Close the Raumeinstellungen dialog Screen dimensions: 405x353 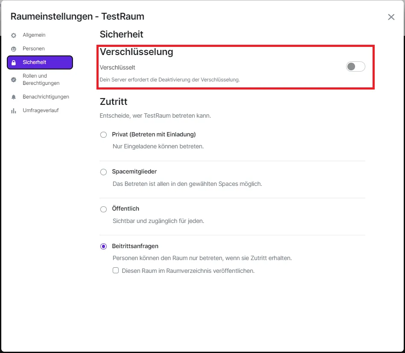(x=391, y=17)
